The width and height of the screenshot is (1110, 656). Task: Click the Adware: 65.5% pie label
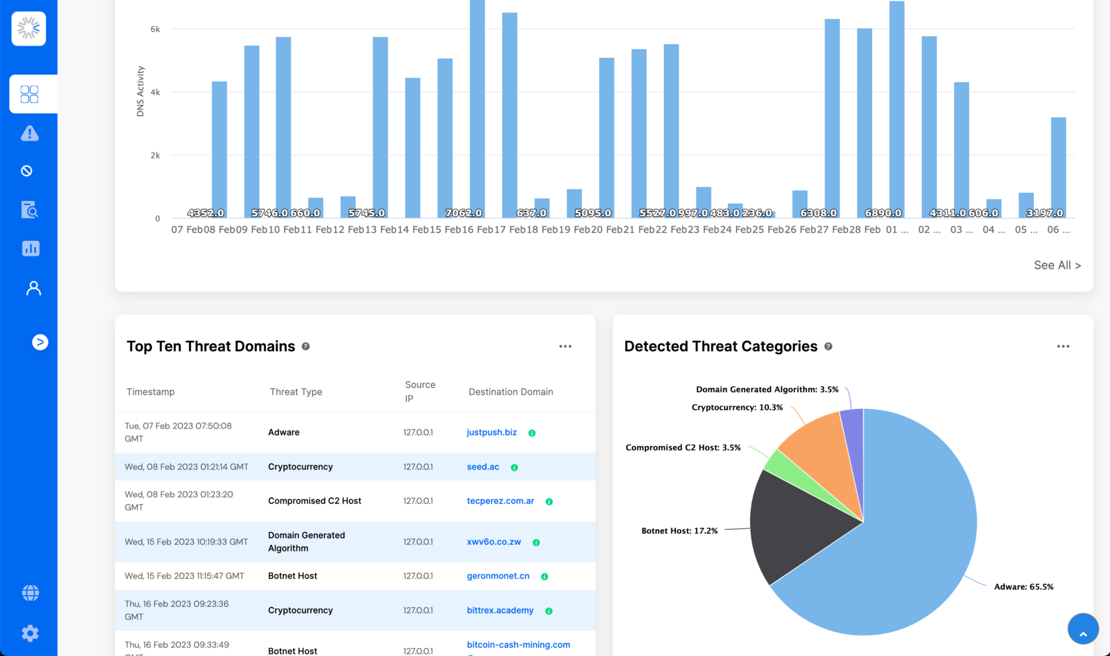click(1023, 587)
